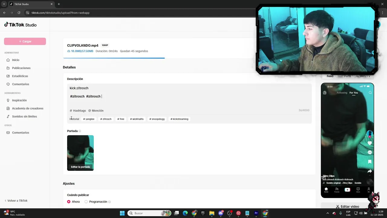Open Task View from taskbar
This screenshot has width=387, height=218.
(176, 213)
